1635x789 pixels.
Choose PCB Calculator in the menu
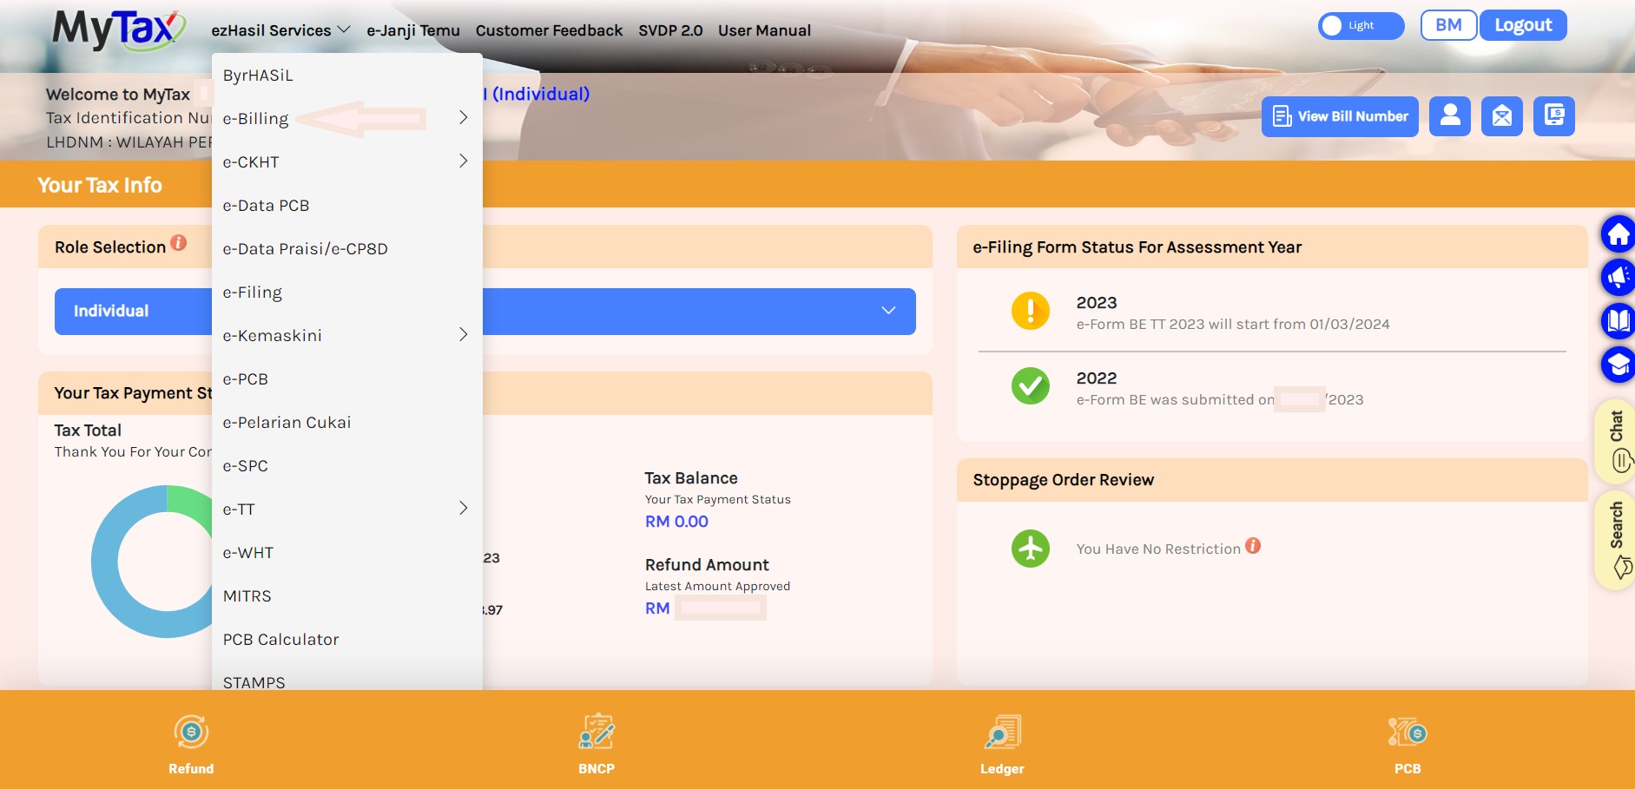[280, 640]
